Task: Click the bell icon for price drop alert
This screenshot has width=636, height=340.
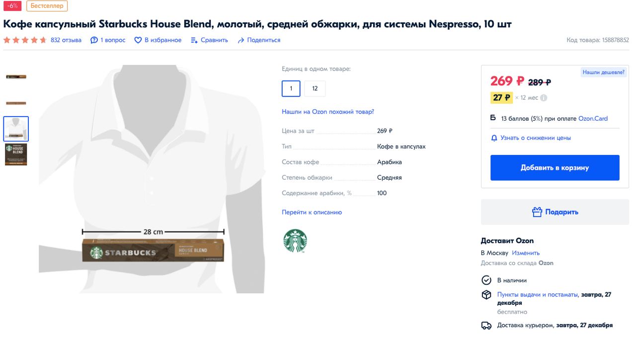Action: [494, 138]
